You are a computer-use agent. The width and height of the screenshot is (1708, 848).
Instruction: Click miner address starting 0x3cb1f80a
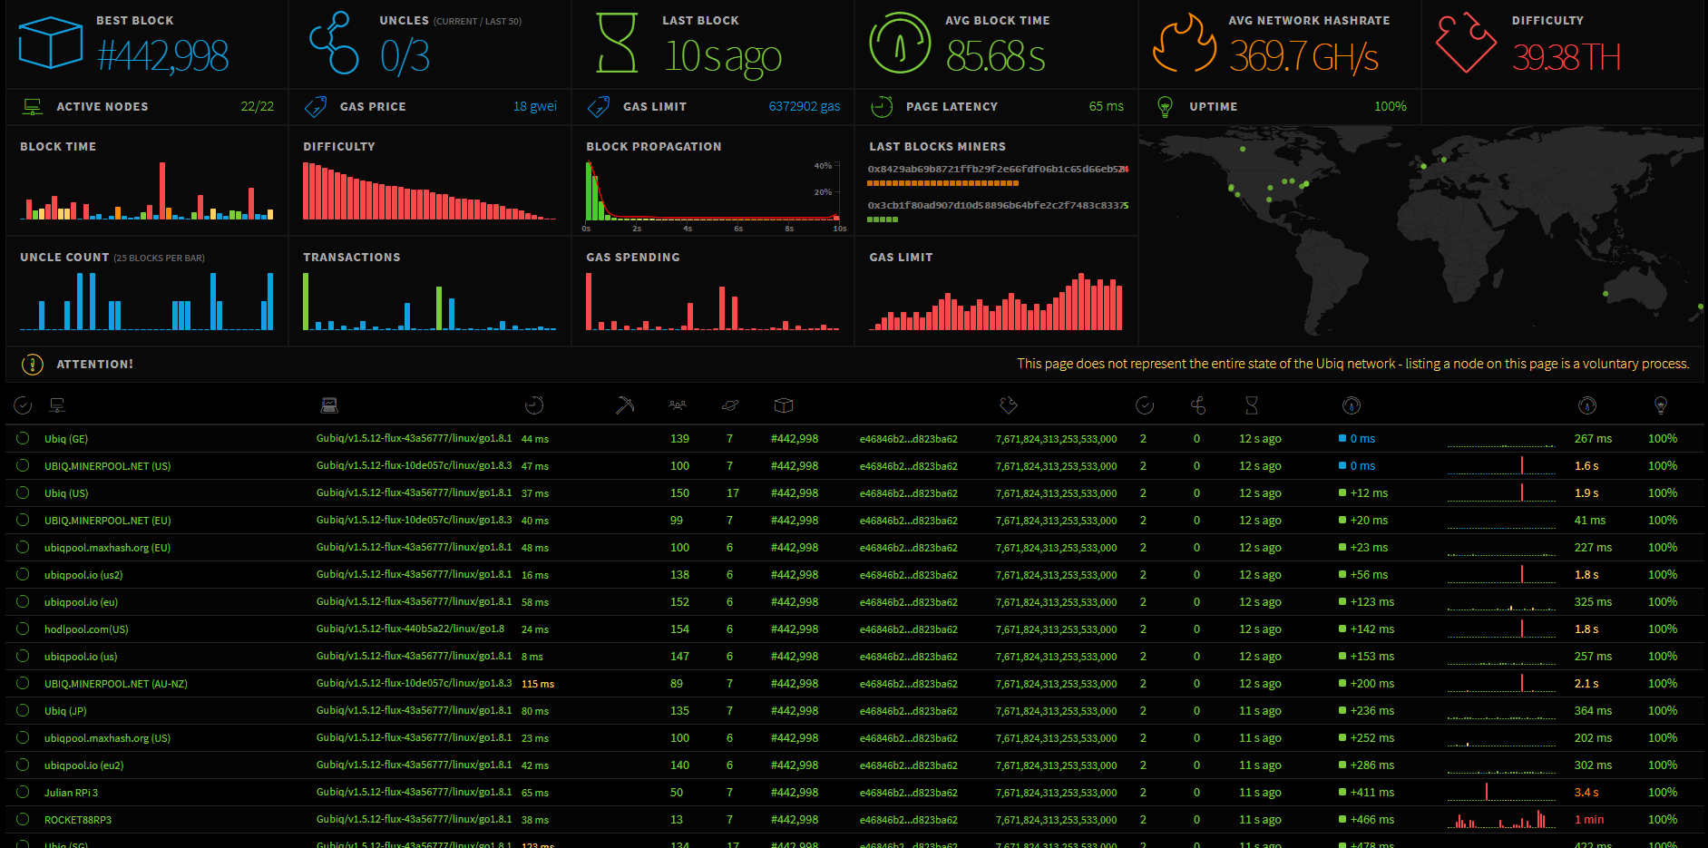pos(998,205)
